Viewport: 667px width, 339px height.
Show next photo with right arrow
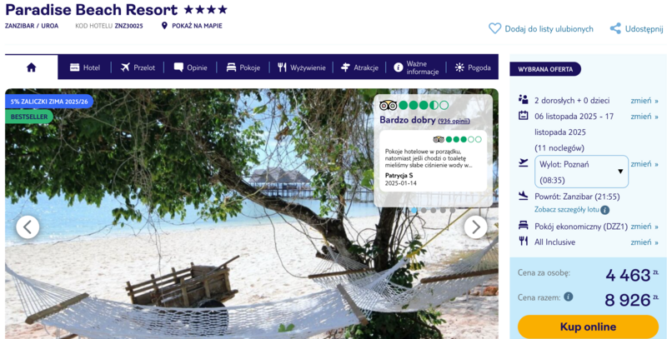[x=475, y=227]
